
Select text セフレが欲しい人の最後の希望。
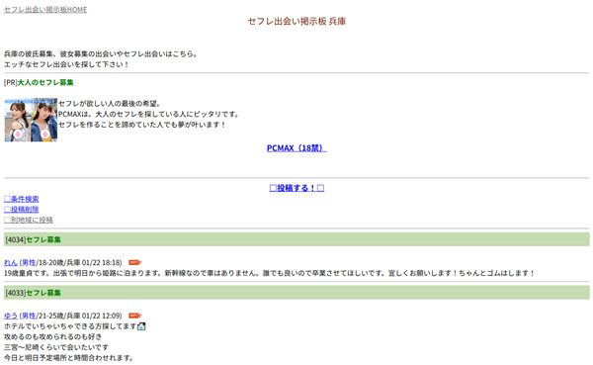(110, 103)
